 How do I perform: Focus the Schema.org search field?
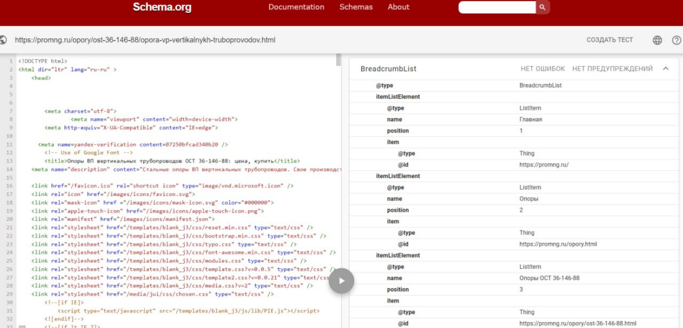click(x=497, y=8)
